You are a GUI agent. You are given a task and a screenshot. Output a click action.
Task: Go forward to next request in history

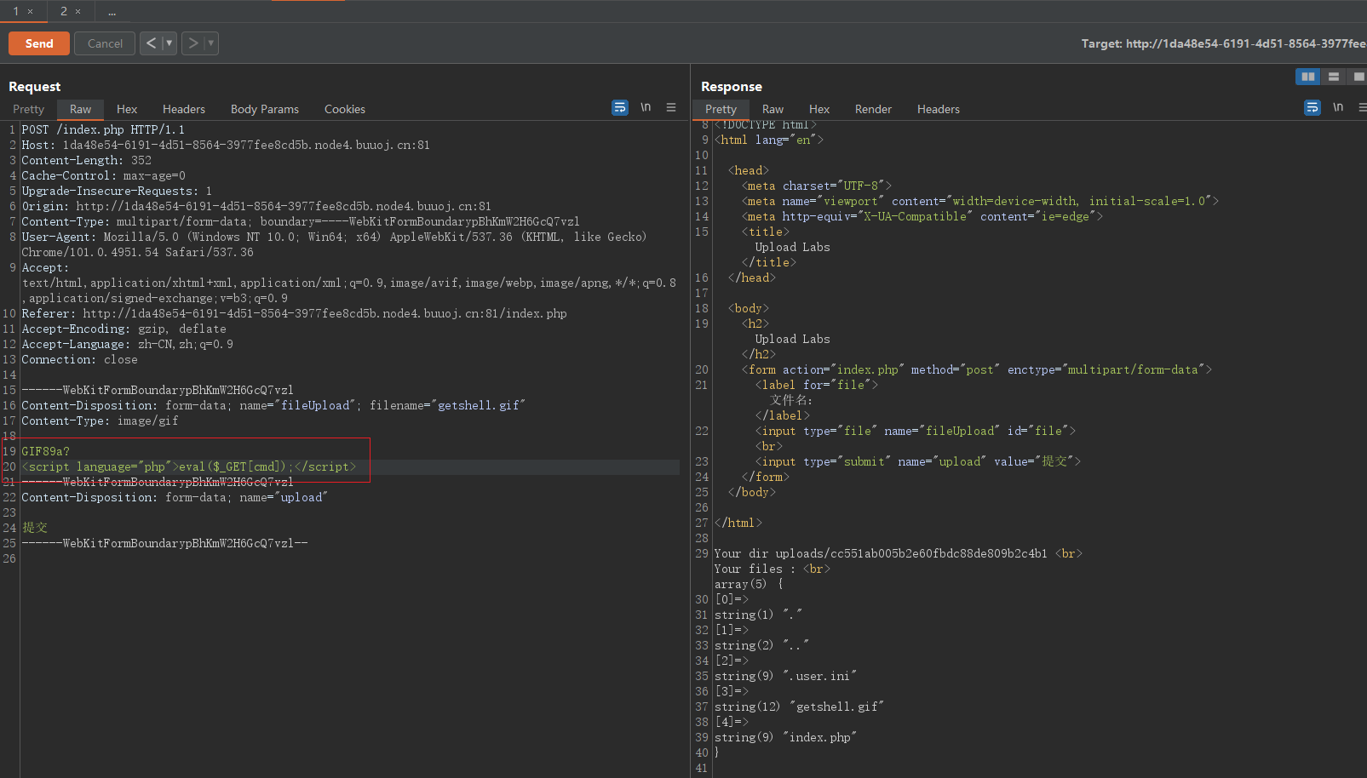tap(193, 43)
